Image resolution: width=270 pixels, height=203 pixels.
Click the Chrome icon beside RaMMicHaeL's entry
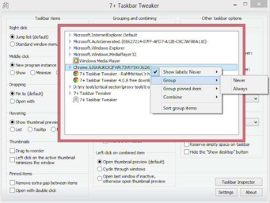click(76, 74)
